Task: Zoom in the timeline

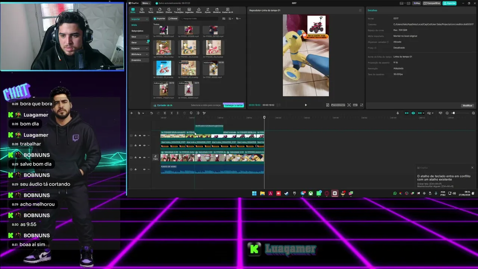Action: pyautogui.click(x=474, y=113)
